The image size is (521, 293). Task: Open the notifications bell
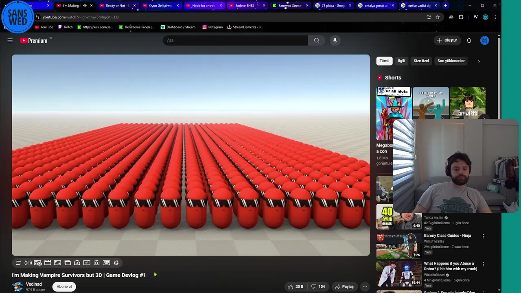469,40
